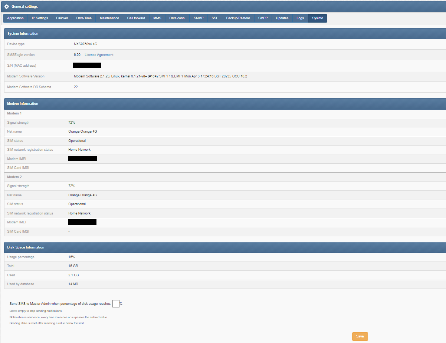Image resolution: width=446 pixels, height=343 pixels.
Task: Open the Failover tab
Action: (x=62, y=18)
